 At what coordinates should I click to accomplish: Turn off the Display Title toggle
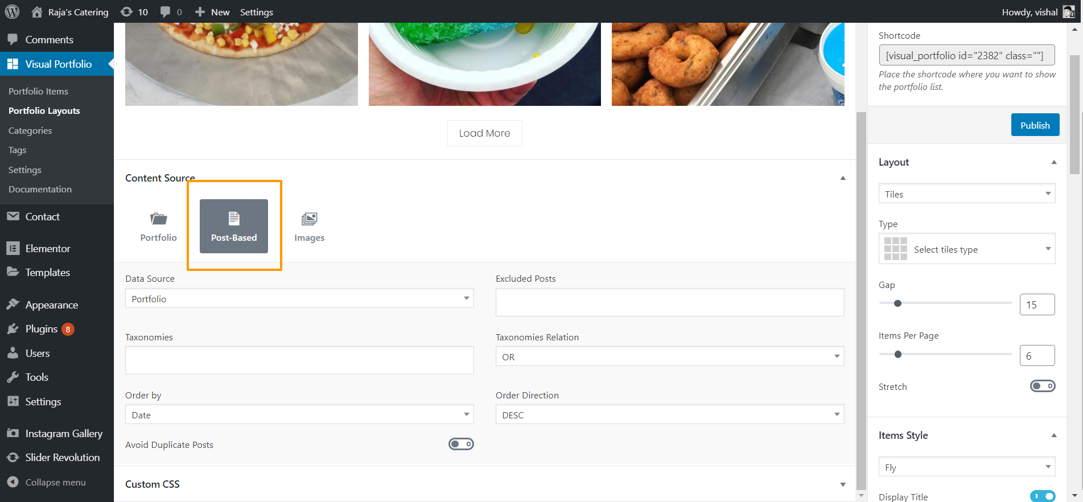(1043, 496)
